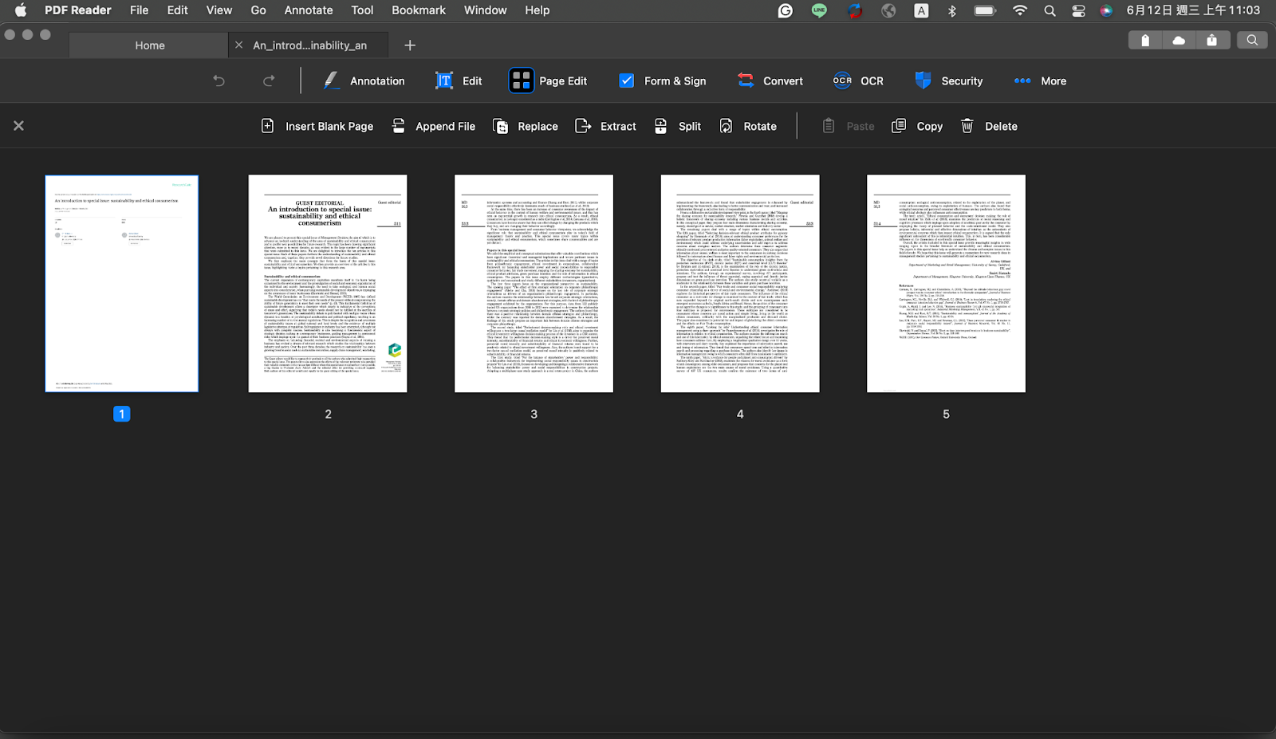Expand the More tools menu
This screenshot has width=1276, height=739.
click(x=1040, y=81)
